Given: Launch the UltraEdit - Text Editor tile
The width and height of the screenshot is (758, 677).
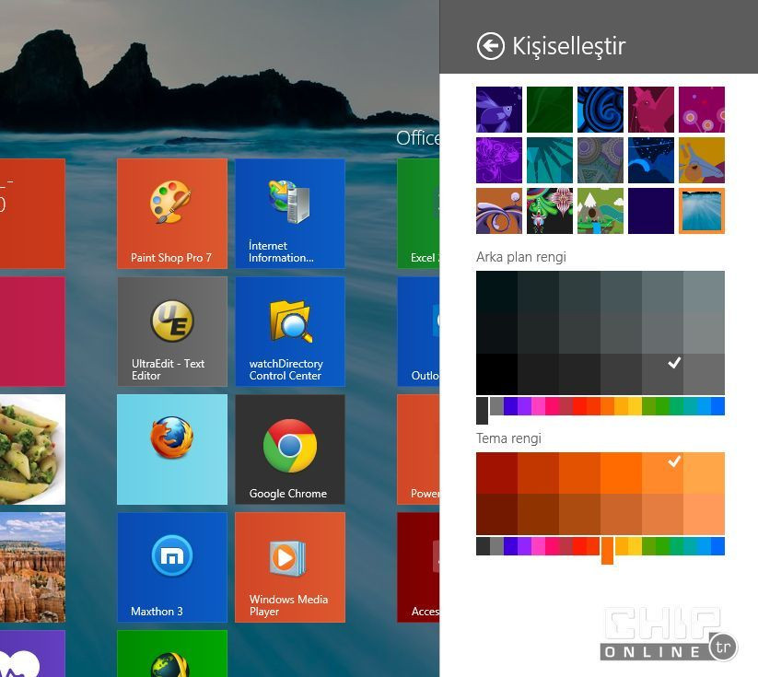Looking at the screenshot, I should point(172,332).
